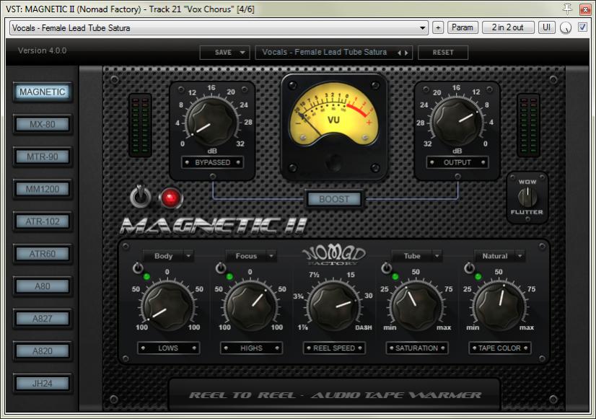596x419 pixels.
Task: Click the green TAPE COLOR status LED
Action: click(x=478, y=276)
